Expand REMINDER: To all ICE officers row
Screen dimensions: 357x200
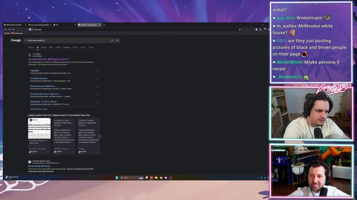[x=64, y=103]
